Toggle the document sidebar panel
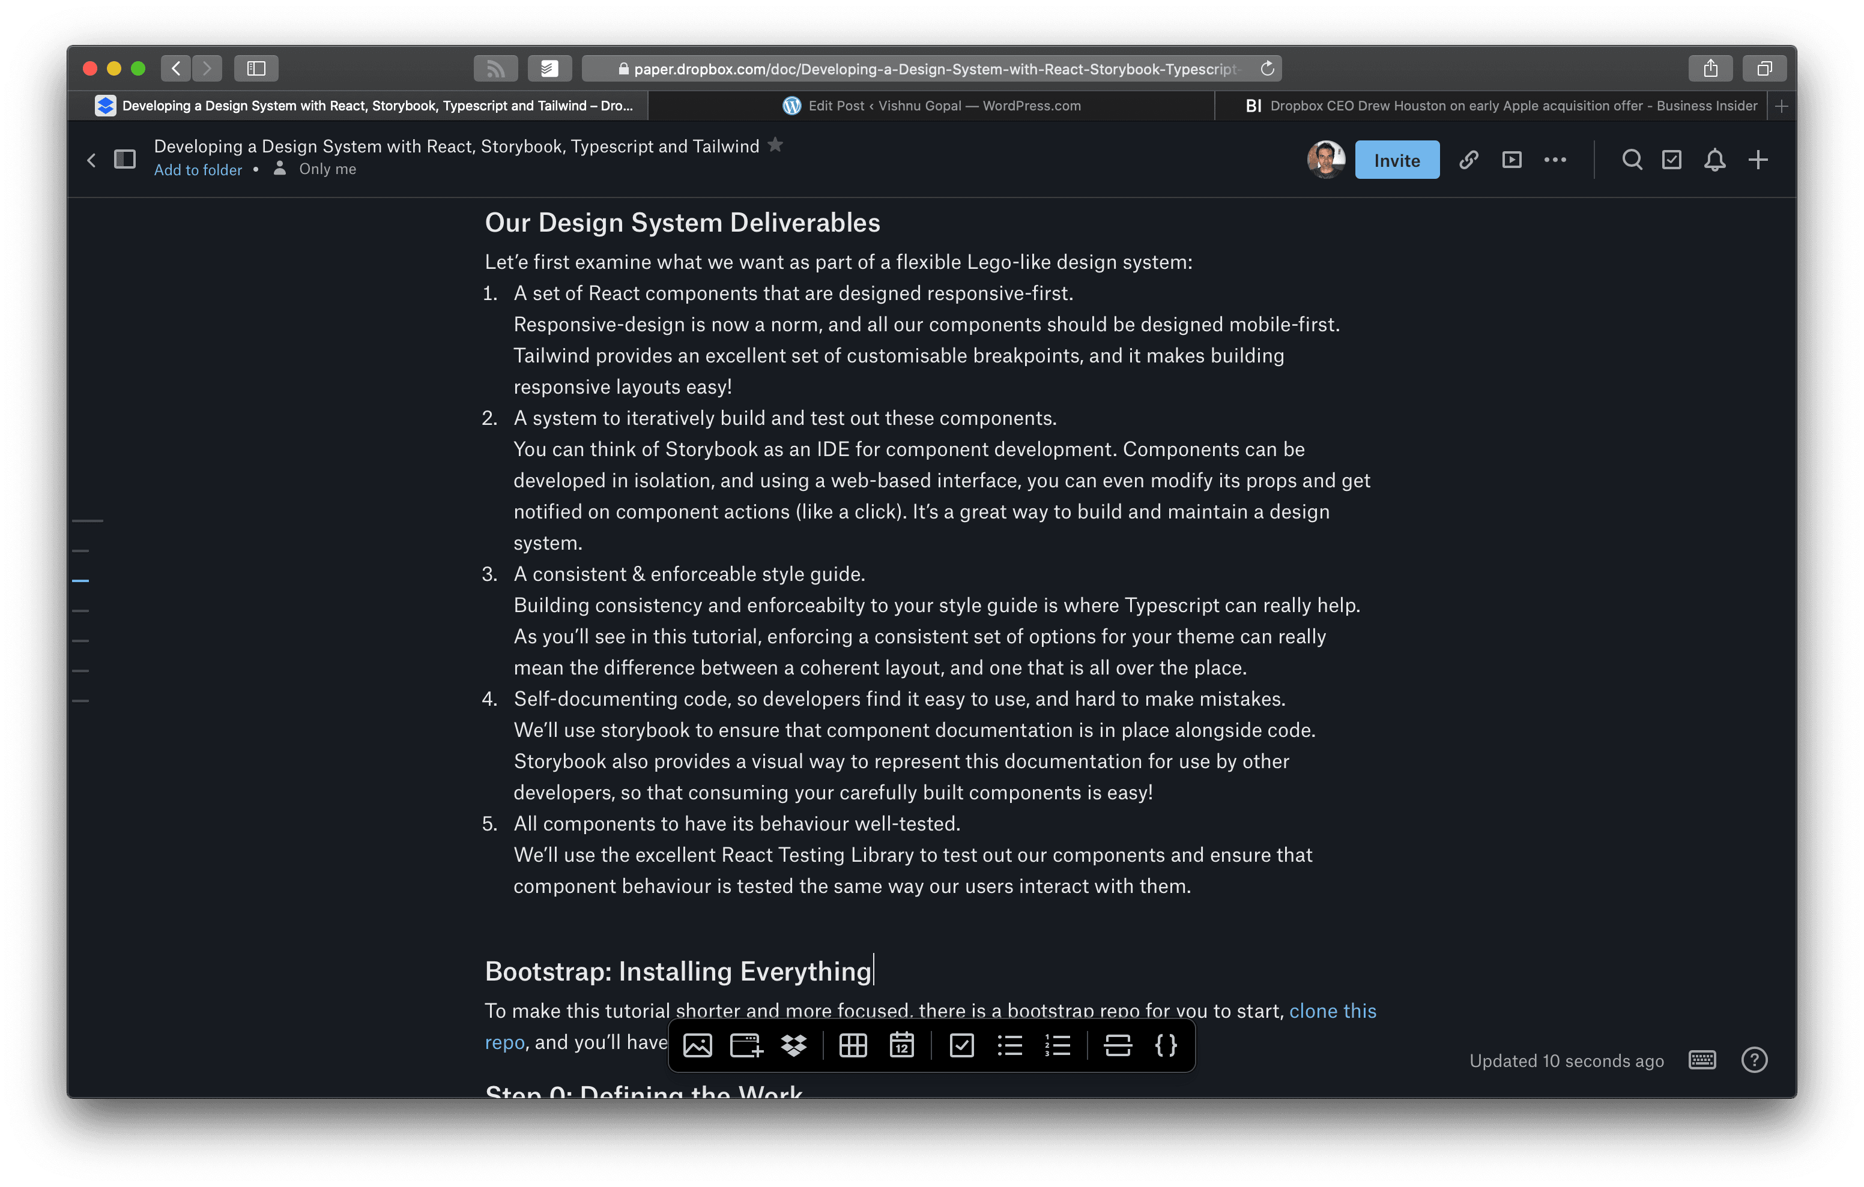 (125, 160)
